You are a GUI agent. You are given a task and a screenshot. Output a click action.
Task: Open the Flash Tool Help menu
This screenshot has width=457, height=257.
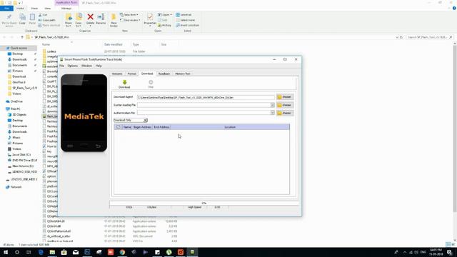(x=99, y=66)
